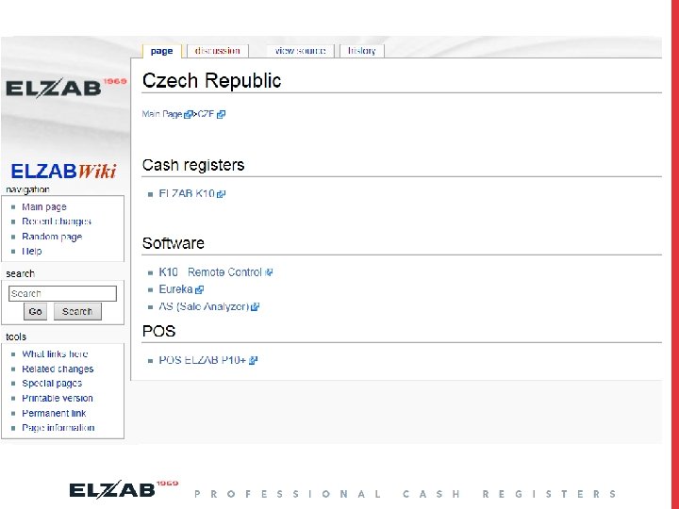Click the bottom ELZAB footer logo
The height and width of the screenshot is (509, 679).
(x=124, y=490)
